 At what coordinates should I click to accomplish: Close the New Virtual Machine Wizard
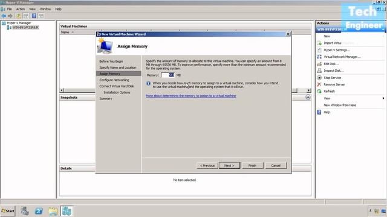(x=288, y=34)
